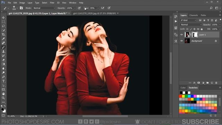Viewport: 222px width, 125px height.
Task: Select the Lasso tool
Action: 3,26
